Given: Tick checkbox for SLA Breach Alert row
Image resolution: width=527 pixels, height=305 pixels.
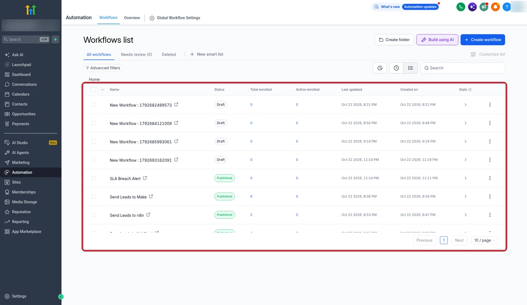Looking at the screenshot, I should pos(93,178).
